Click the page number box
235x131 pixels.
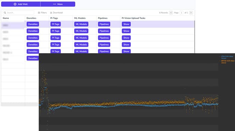(x=181, y=13)
